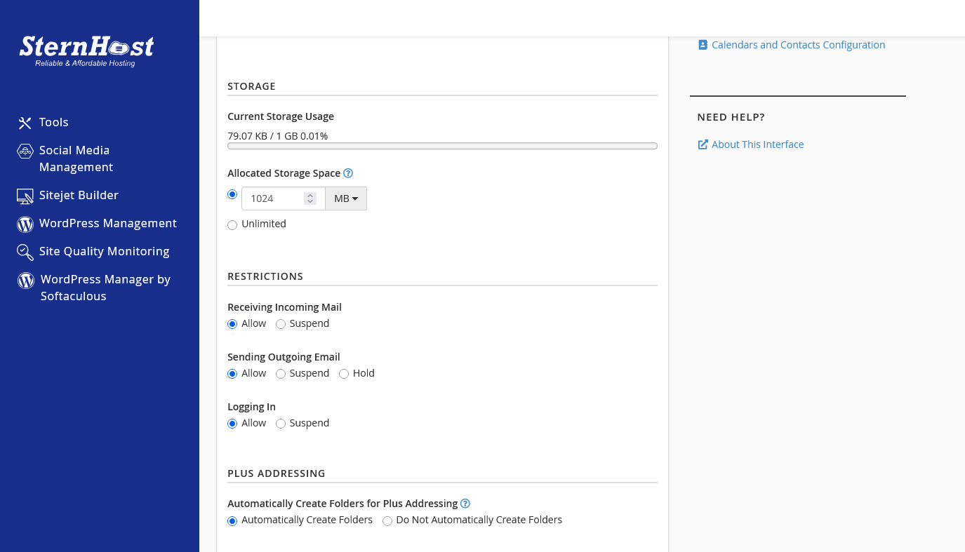Choose Hold for Sending Outgoing Email

tap(344, 374)
